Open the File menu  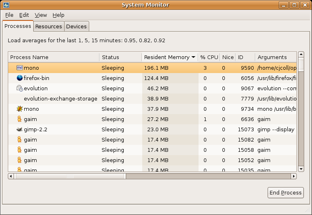click(9, 15)
